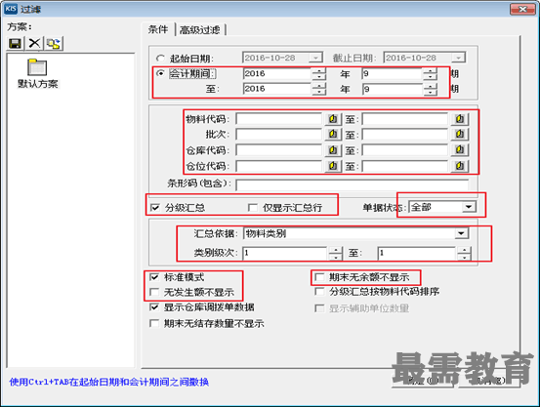Enable the 分级汇总按物料代码排序 checkbox

319,292
